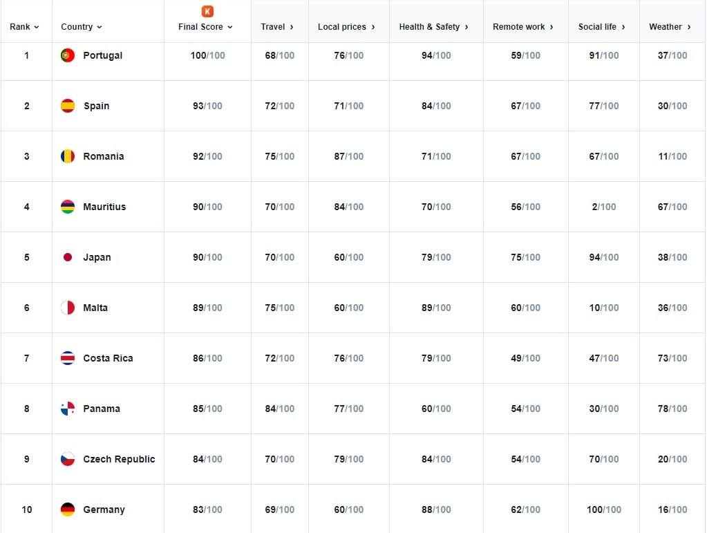Sort by Final Score column
This screenshot has width=707, height=533.
[205, 27]
